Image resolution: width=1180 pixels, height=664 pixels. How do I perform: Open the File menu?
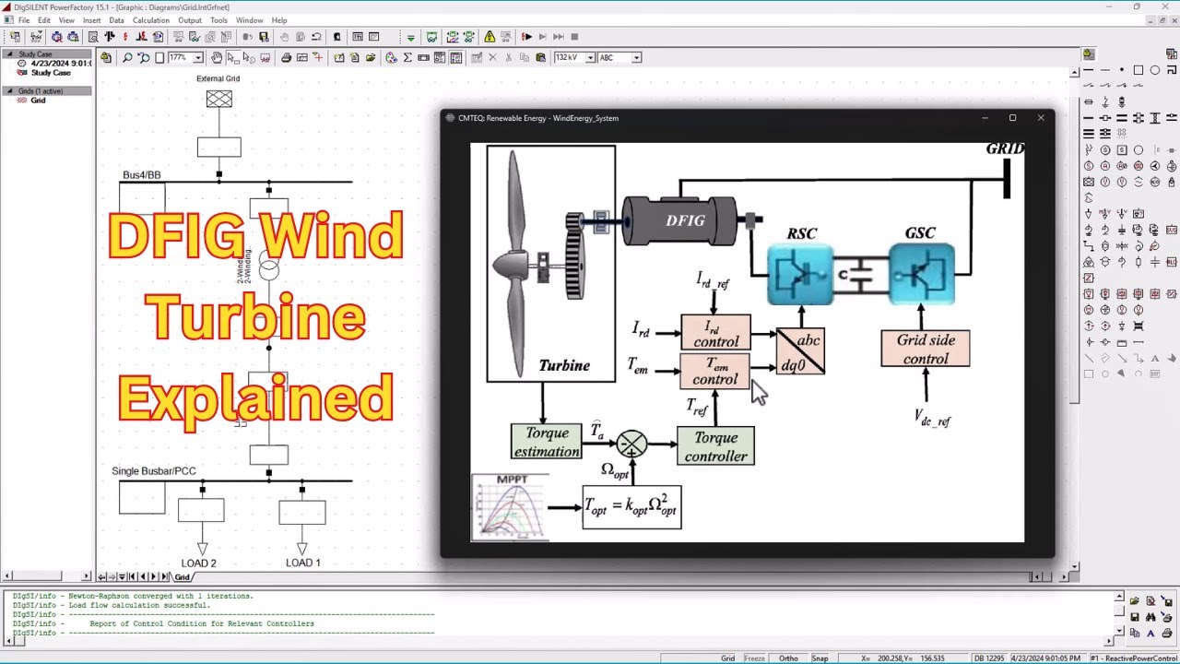pyautogui.click(x=23, y=20)
